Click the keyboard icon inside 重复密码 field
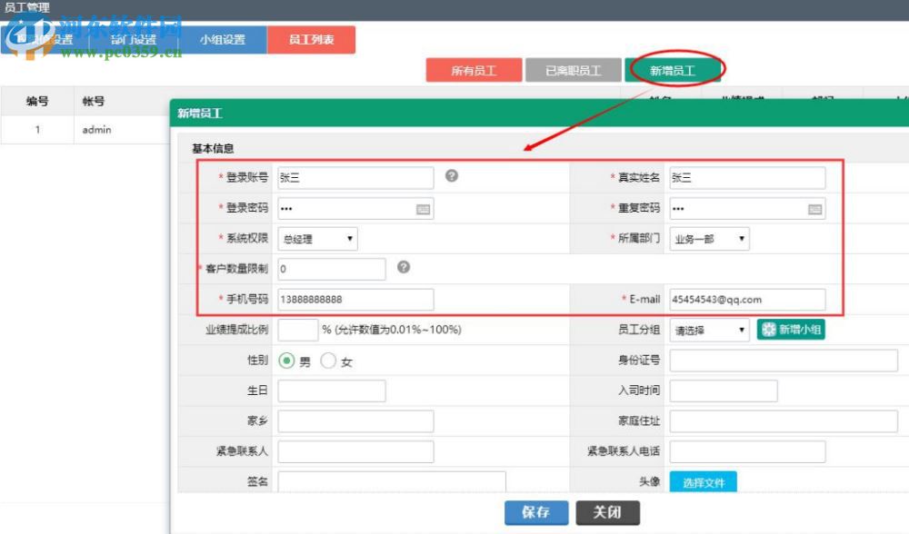909x534 pixels. [815, 208]
